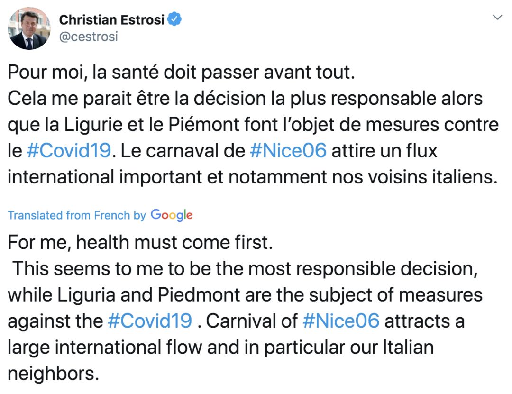Open the #Nice06 hashtag in French text

[288, 151]
